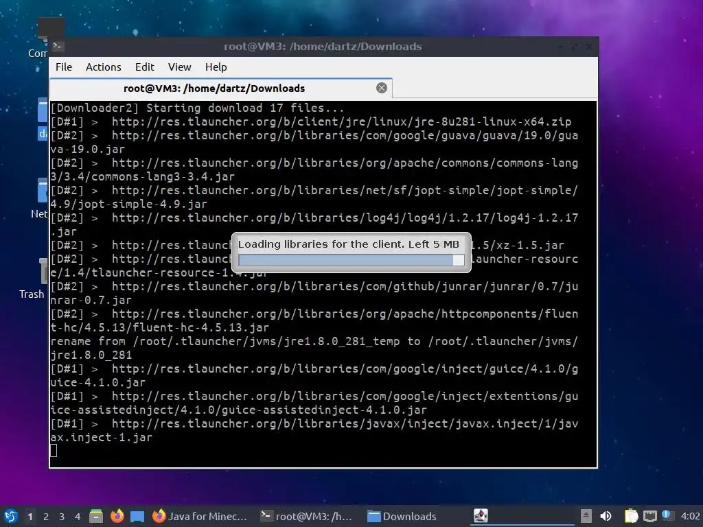The height and width of the screenshot is (527, 703).
Task: Click the blue show desktop icon
Action: coord(137,516)
